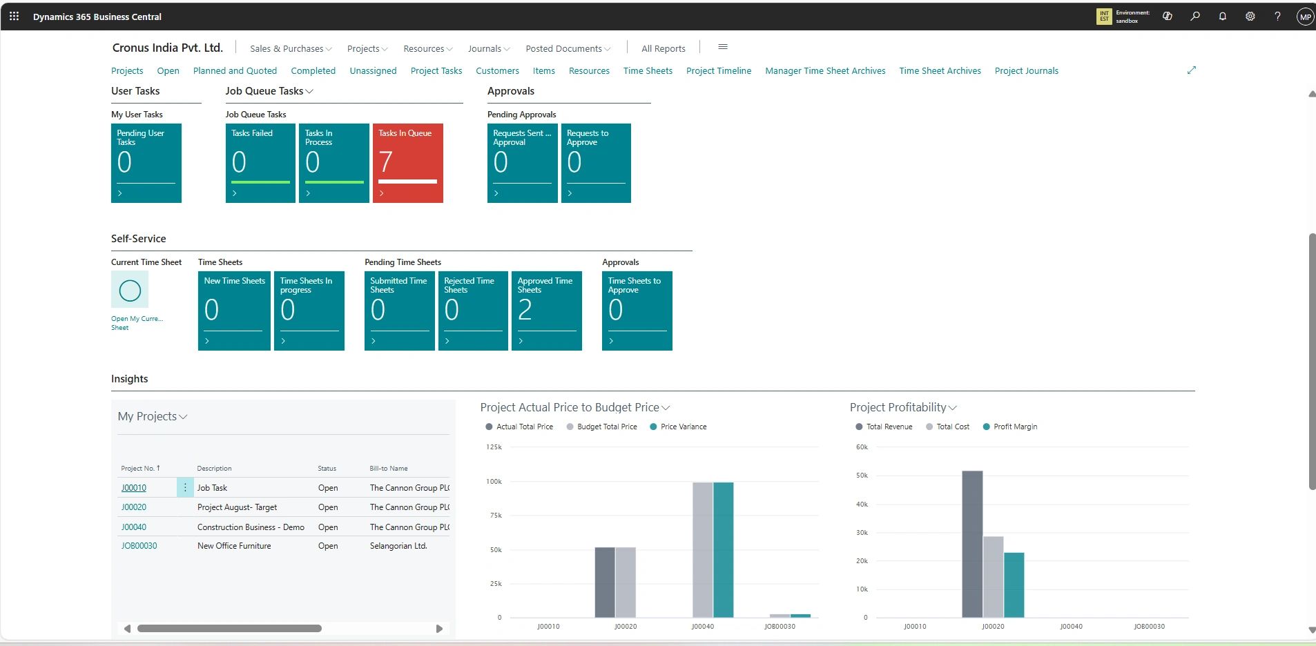Open notifications bell icon

[1223, 17]
